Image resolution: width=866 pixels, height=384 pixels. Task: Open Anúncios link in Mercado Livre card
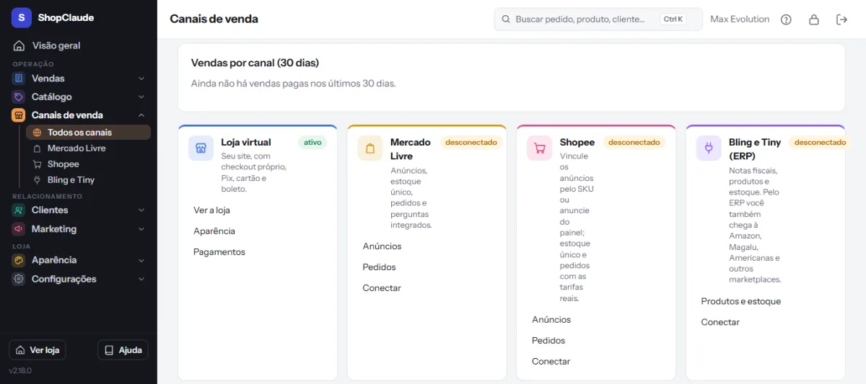pyautogui.click(x=382, y=246)
